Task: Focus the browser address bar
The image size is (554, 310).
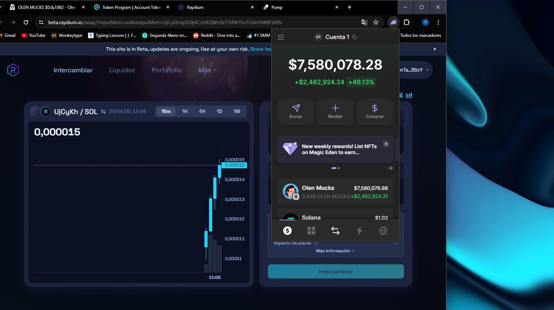Action: coord(202,22)
